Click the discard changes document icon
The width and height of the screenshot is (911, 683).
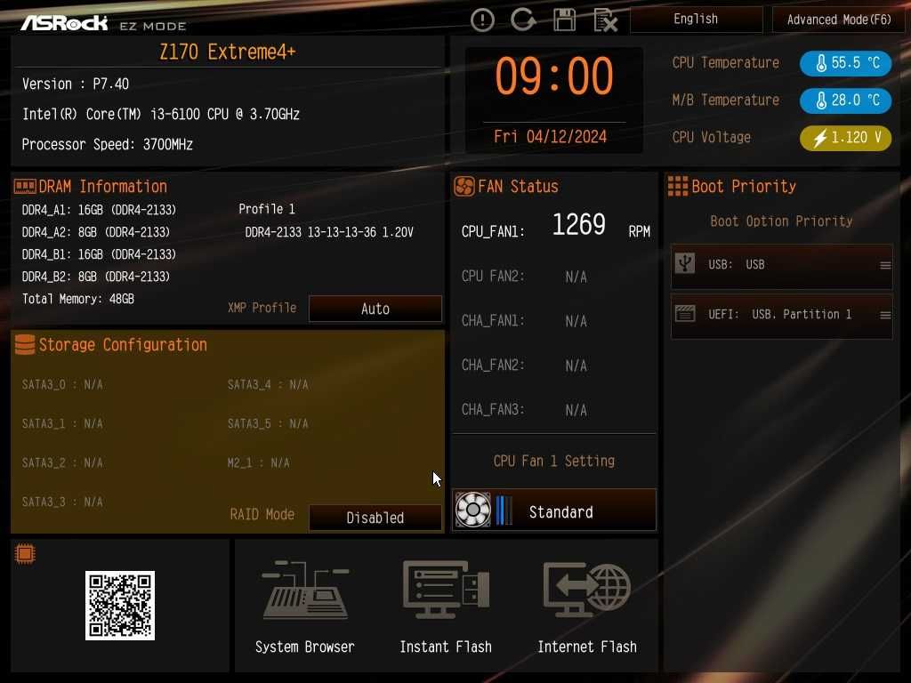[605, 20]
